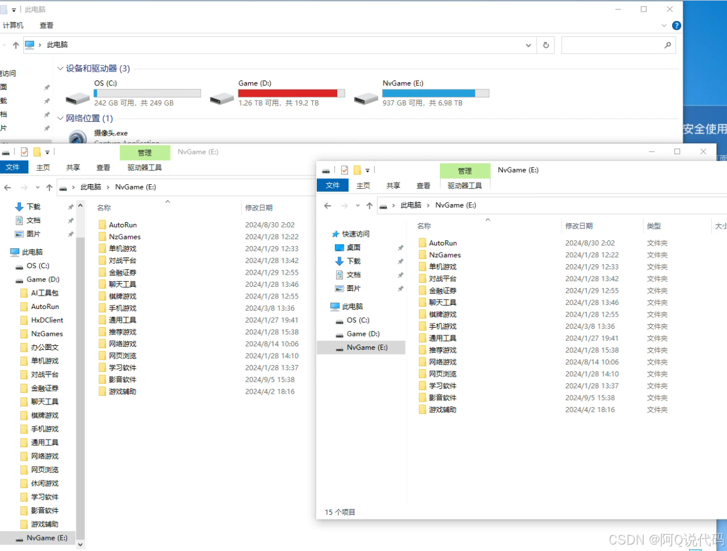
Task: Open recent locations dropdown in rear NvGame window
Action: [x=37, y=187]
